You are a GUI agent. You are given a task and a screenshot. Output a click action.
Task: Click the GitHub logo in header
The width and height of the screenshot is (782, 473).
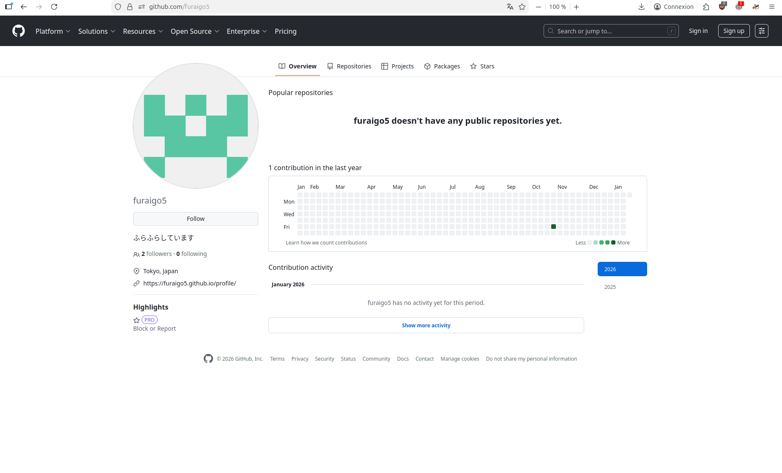(19, 31)
